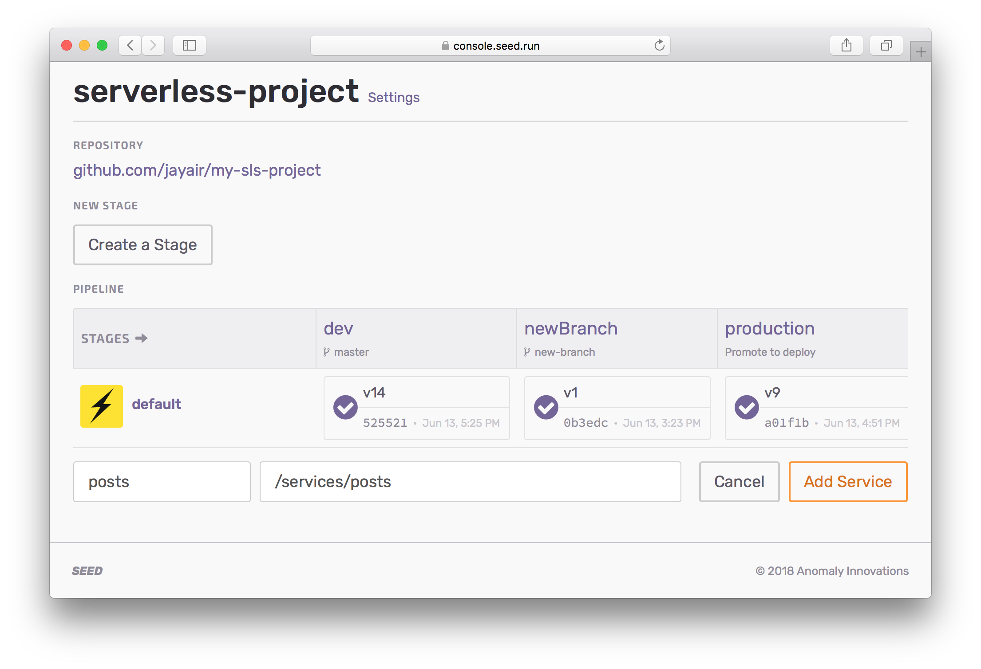The width and height of the screenshot is (981, 669).
Task: Open a new tab with plus icon
Action: pos(921,52)
